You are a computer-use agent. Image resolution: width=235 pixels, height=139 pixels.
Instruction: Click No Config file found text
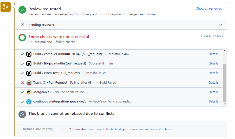pos(69,92)
